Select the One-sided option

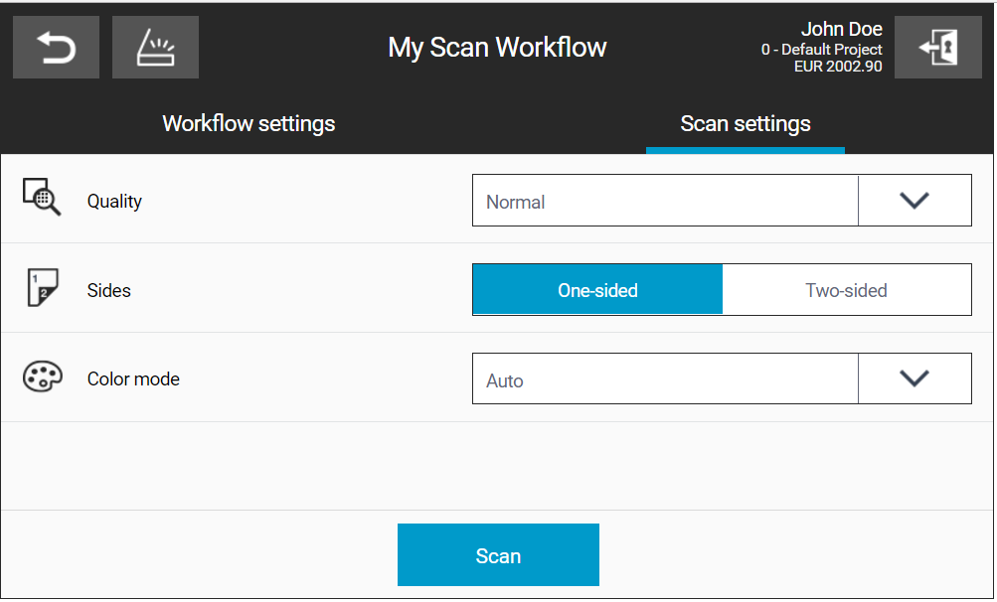(x=597, y=290)
